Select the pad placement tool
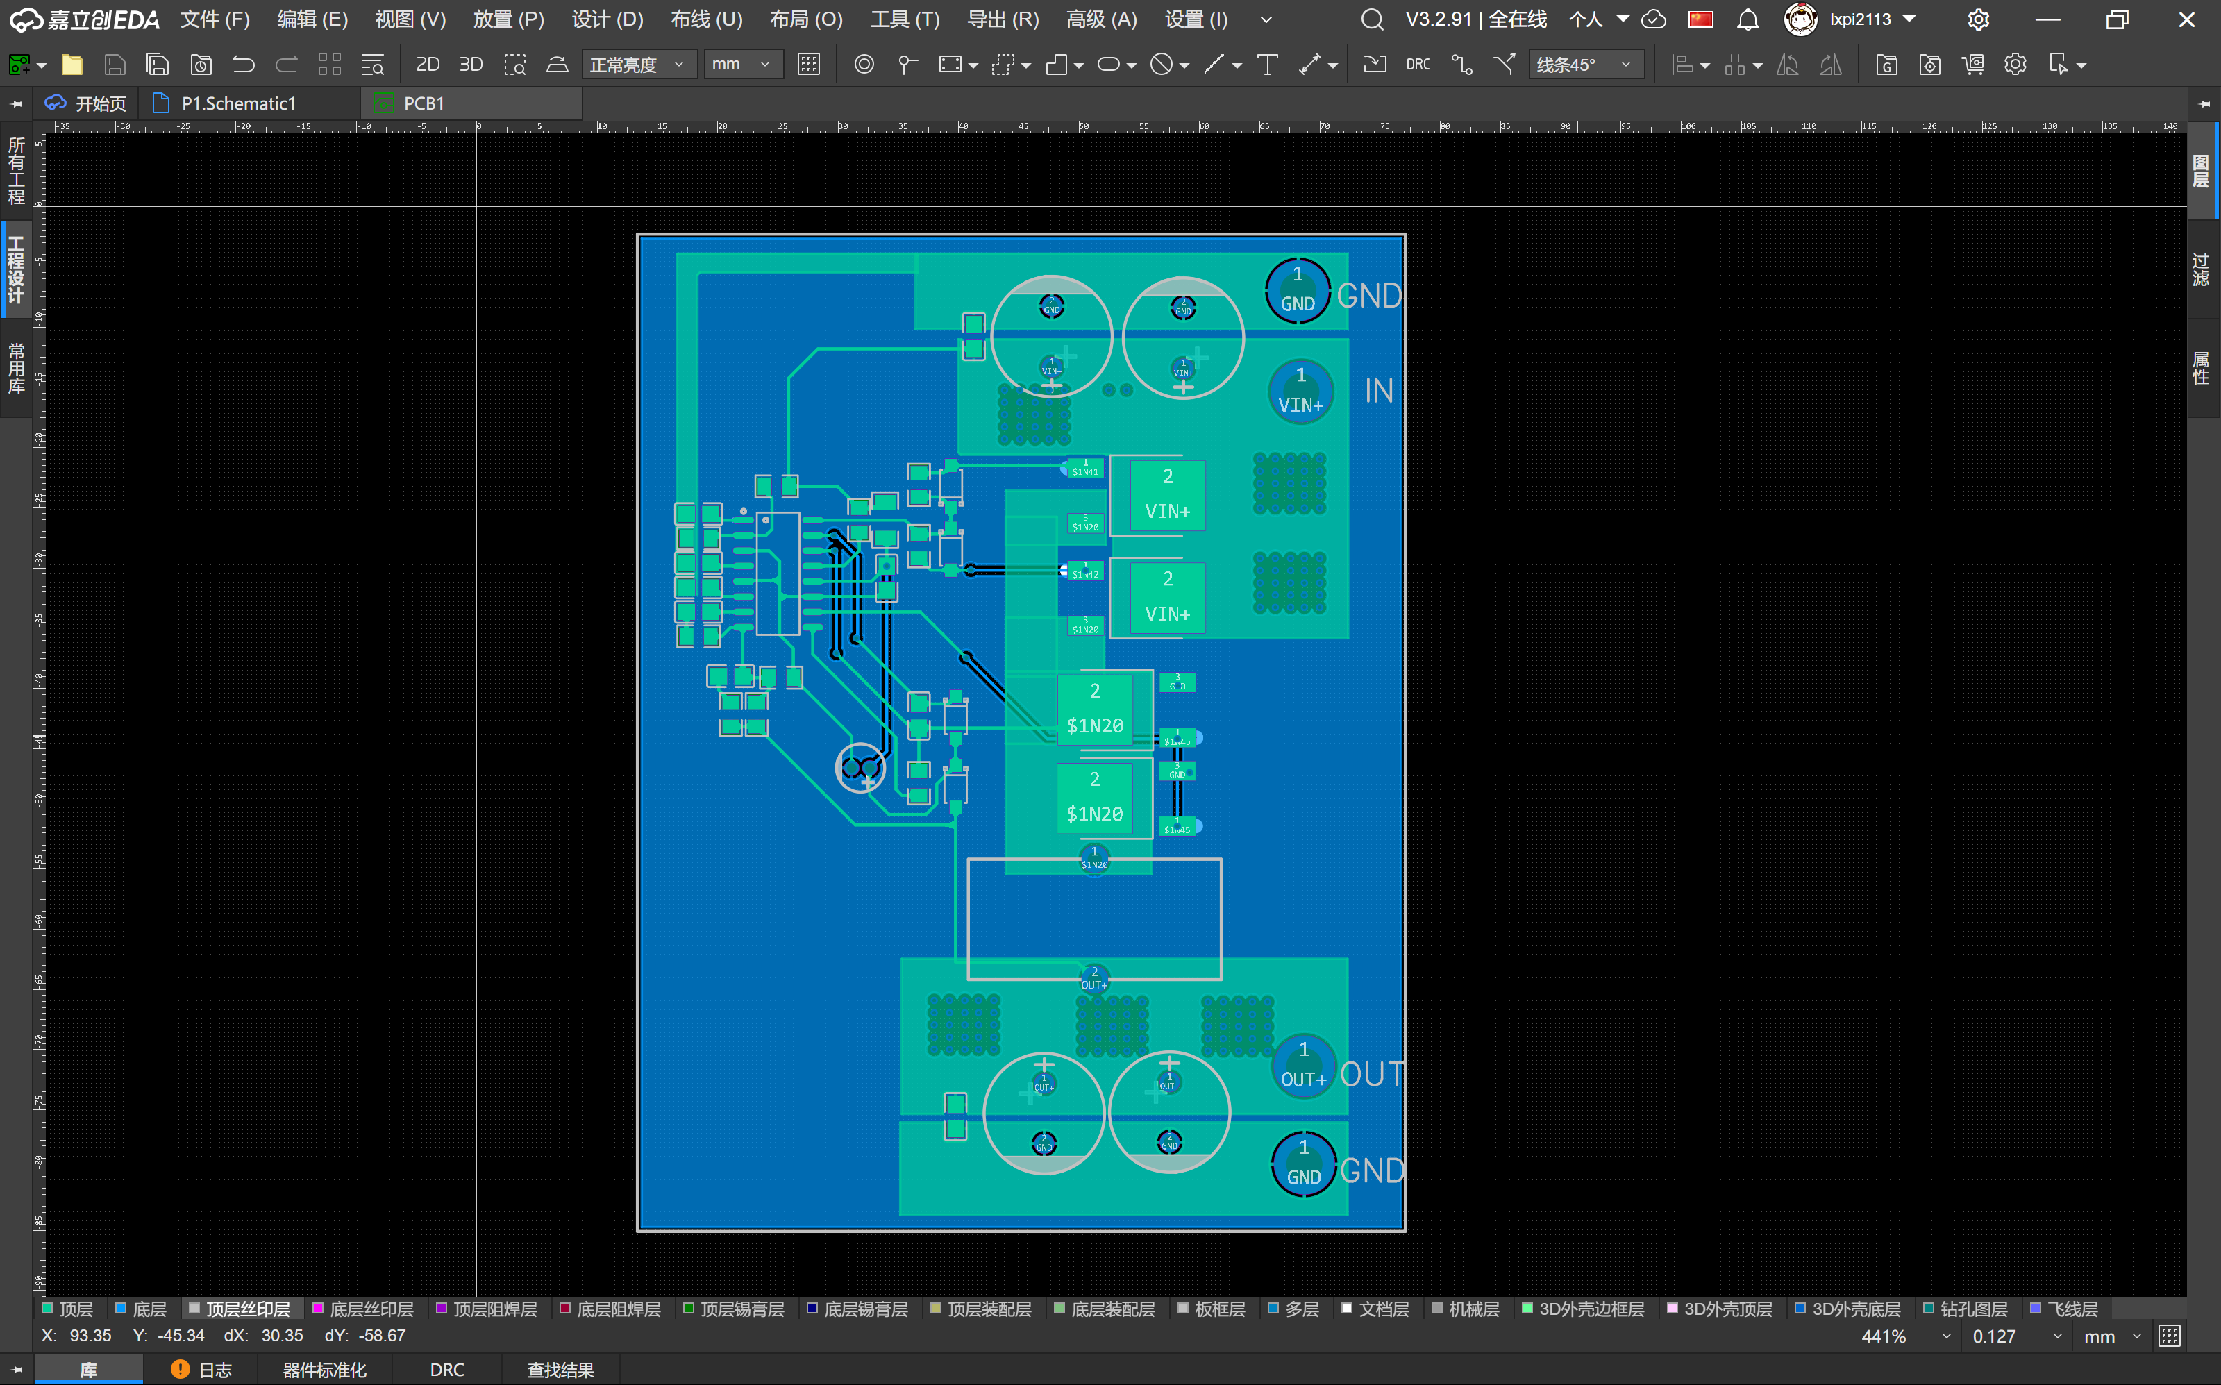Screen dimensions: 2221x1385 (x=864, y=64)
